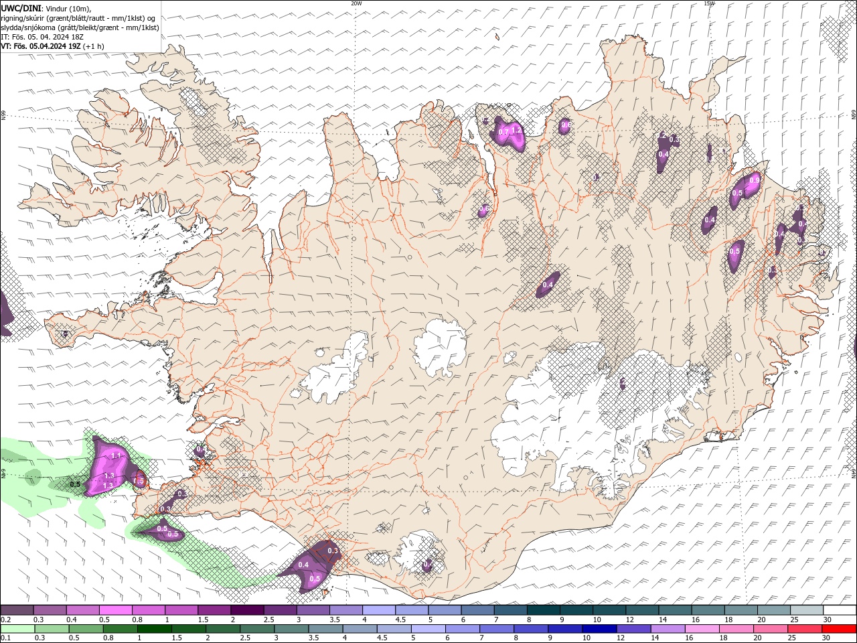The height and width of the screenshot is (643, 857).
Task: Click the pale green lower swatch between 0.1 and 0.3
Action: (x=17, y=629)
